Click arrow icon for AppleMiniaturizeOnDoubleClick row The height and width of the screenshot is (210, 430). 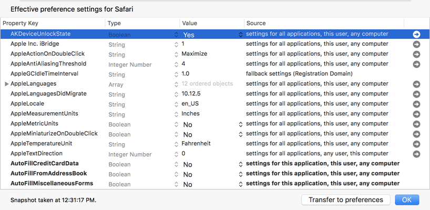(x=416, y=134)
